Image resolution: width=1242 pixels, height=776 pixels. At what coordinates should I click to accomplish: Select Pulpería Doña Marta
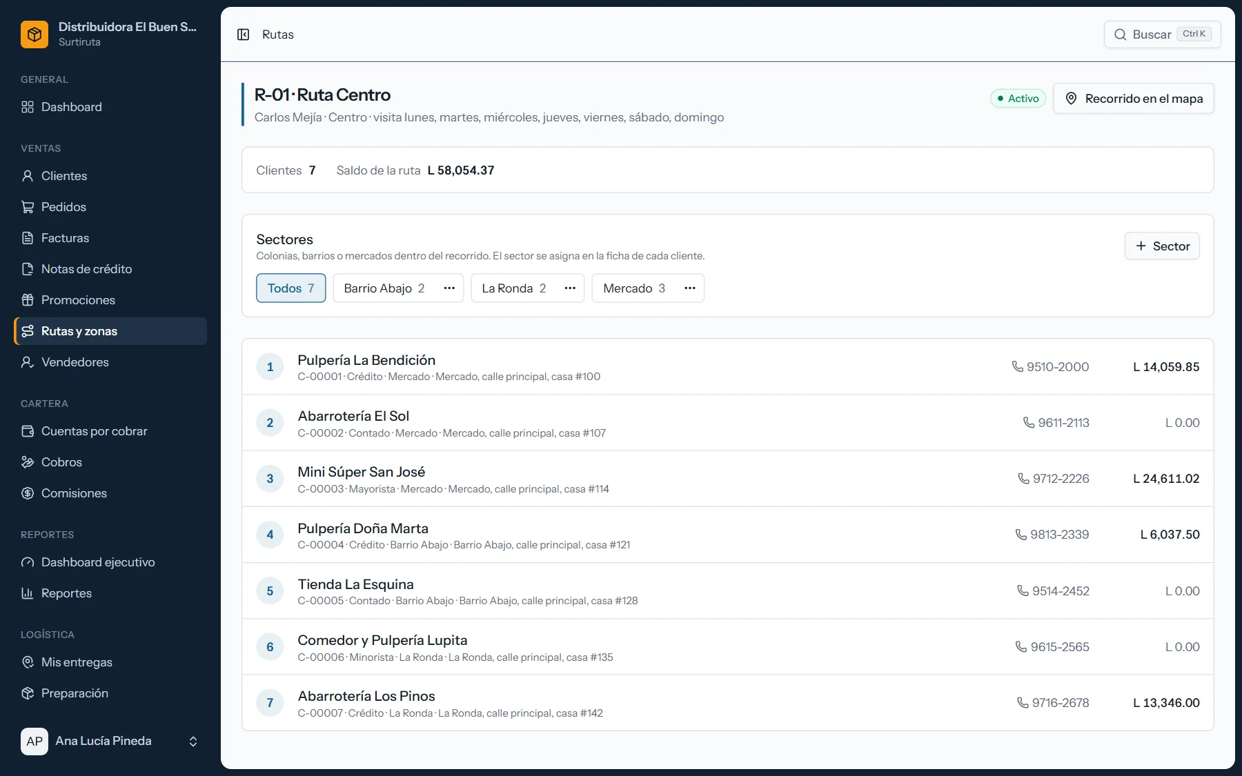(728, 535)
